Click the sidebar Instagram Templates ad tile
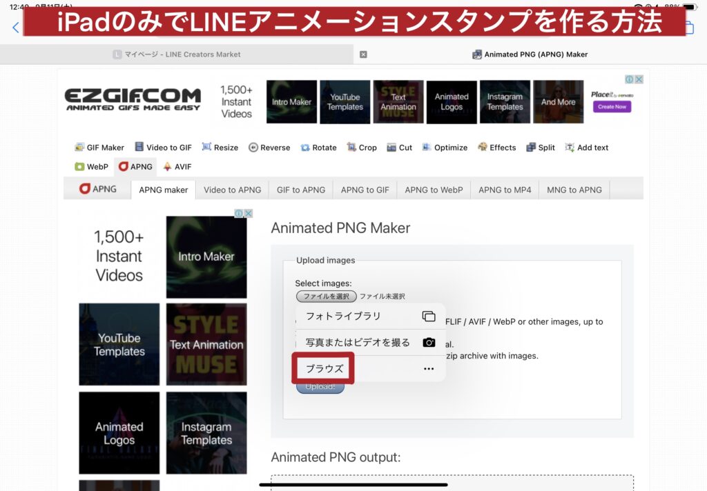Image resolution: width=707 pixels, height=491 pixels. point(206,433)
